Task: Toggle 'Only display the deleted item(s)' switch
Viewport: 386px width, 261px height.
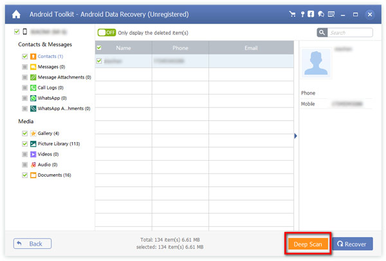Action: (x=106, y=32)
